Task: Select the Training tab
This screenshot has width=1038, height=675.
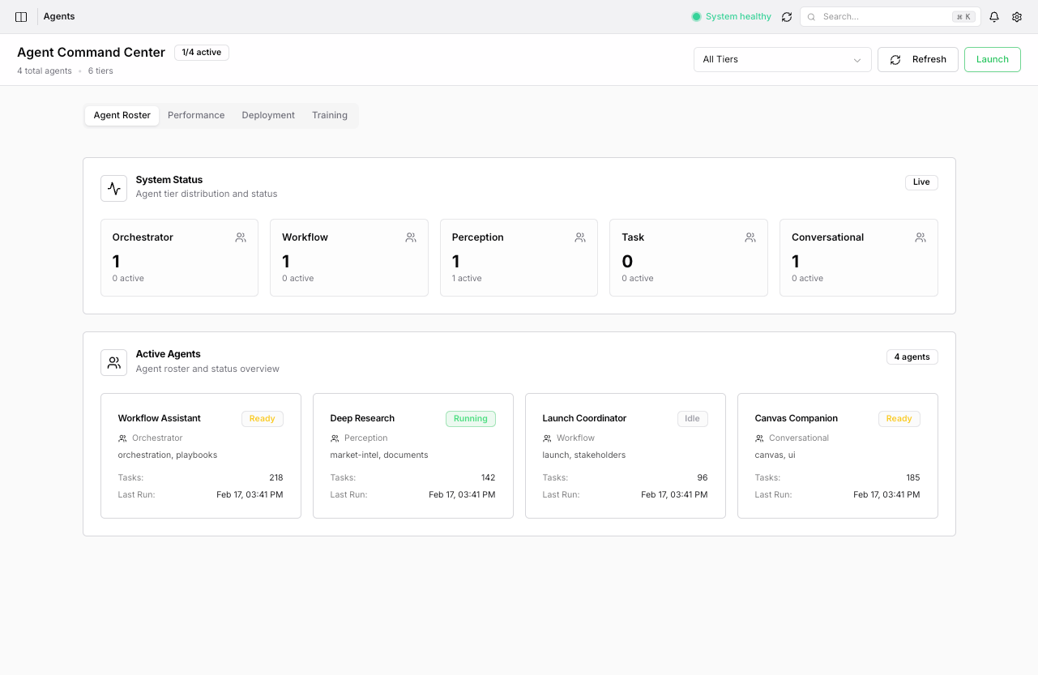Action: (330, 115)
